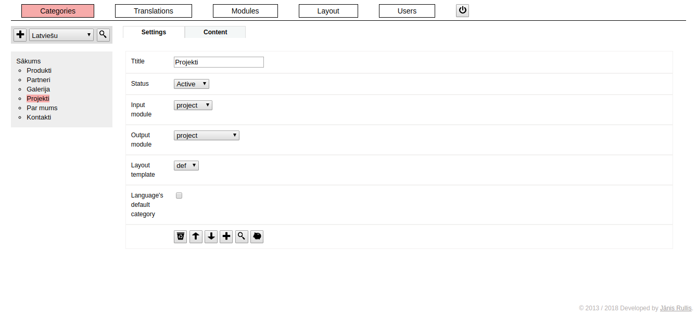The image size is (697, 316).
Task: Follow the Jānis Rullis footer link
Action: 676,308
